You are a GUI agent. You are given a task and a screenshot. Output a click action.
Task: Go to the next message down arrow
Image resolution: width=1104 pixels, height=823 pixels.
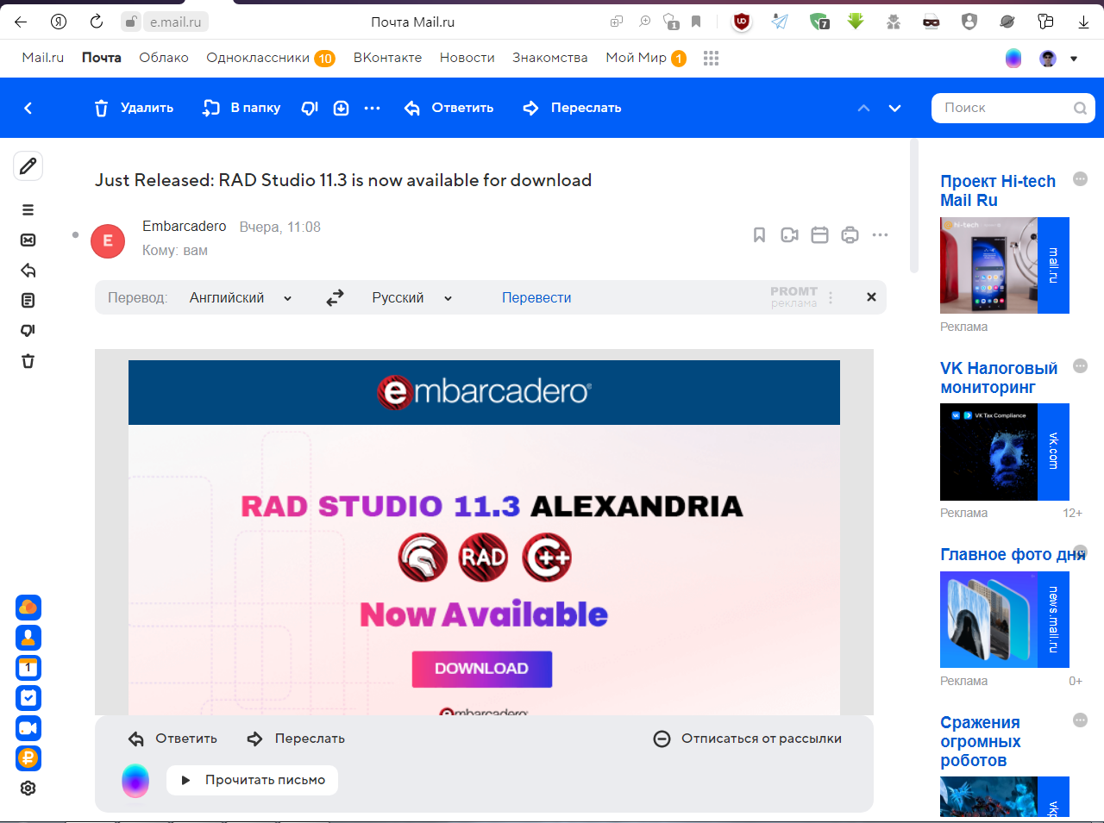point(894,108)
